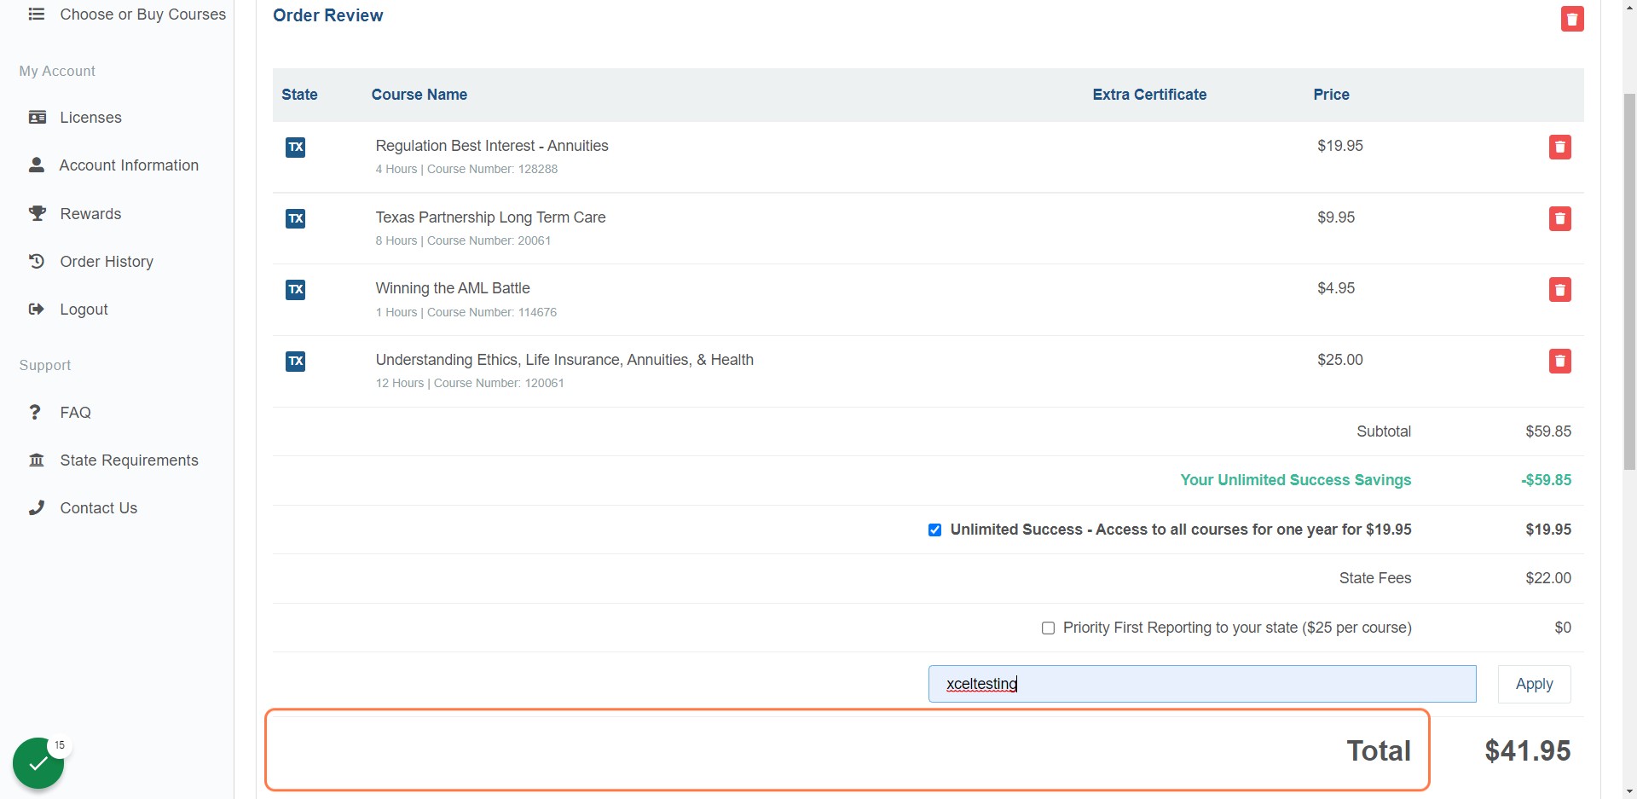The width and height of the screenshot is (1637, 799).
Task: Click the State Fees $22.00 value
Action: (x=1548, y=578)
